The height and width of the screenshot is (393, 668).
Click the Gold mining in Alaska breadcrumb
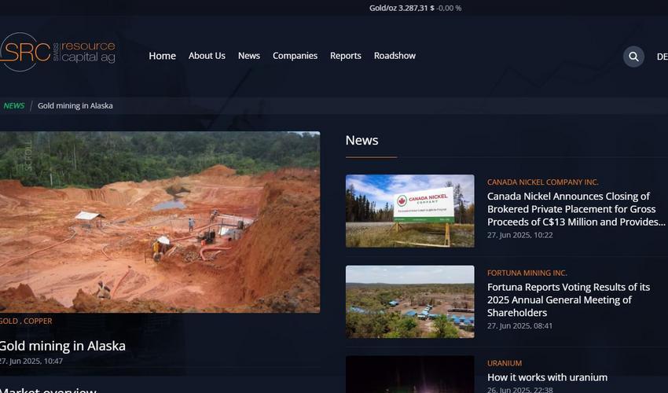pyautogui.click(x=75, y=105)
